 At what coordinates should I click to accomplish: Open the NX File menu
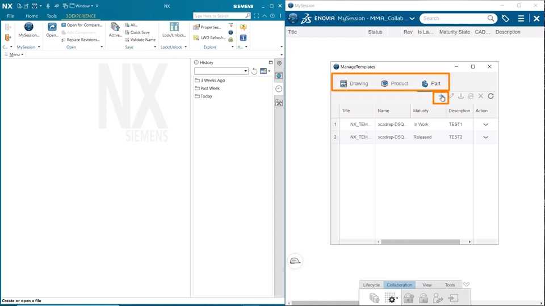click(10, 16)
